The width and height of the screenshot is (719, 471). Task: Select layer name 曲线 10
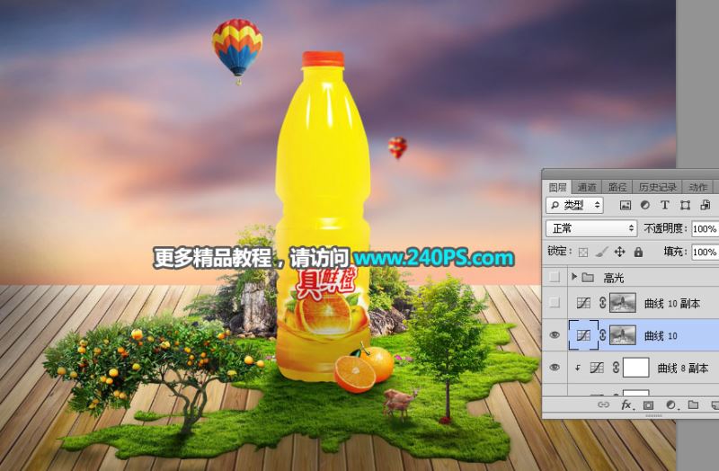(661, 335)
